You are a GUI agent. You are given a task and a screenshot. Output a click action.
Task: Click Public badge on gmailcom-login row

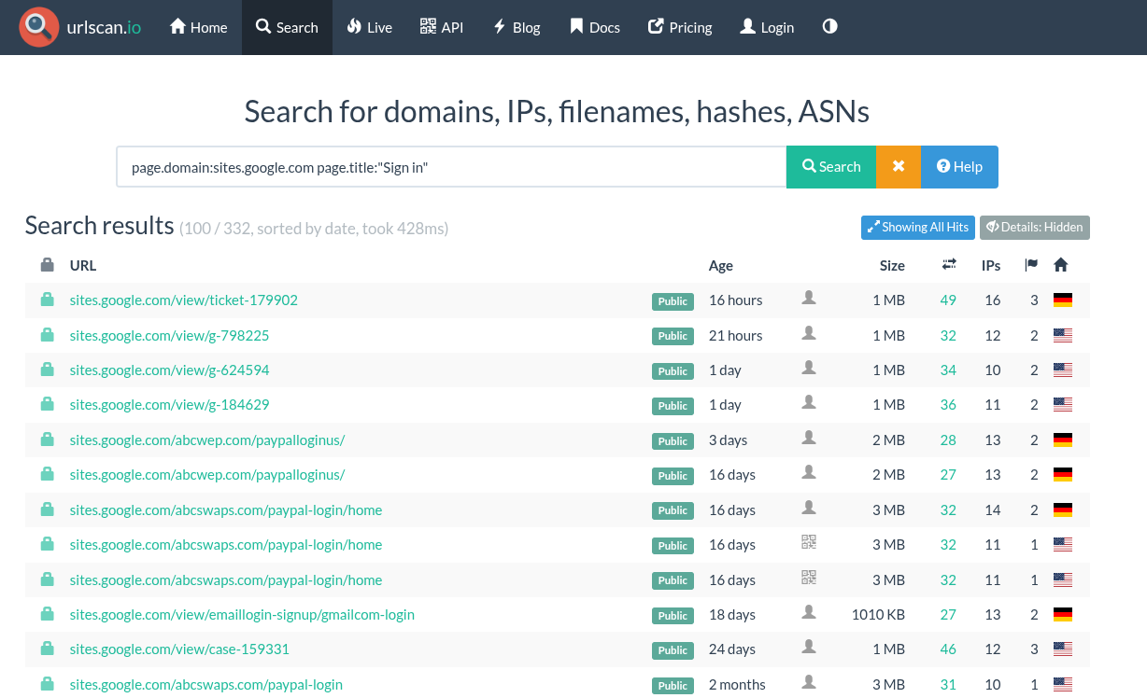(x=673, y=616)
